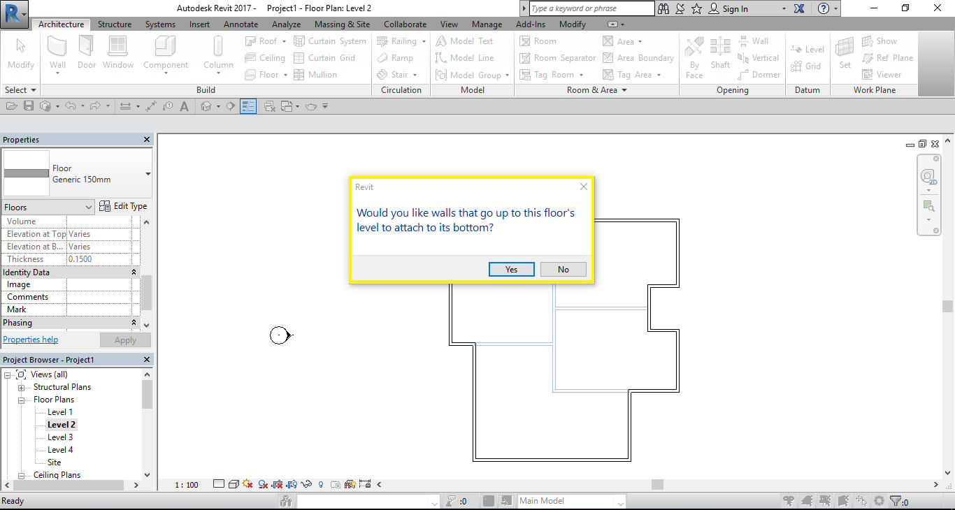Select the Level datum tool
This screenshot has width=955, height=510.
[807, 50]
